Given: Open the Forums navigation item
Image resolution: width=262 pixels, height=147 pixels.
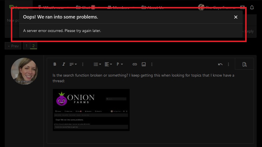Looking at the screenshot, I should [19, 7].
